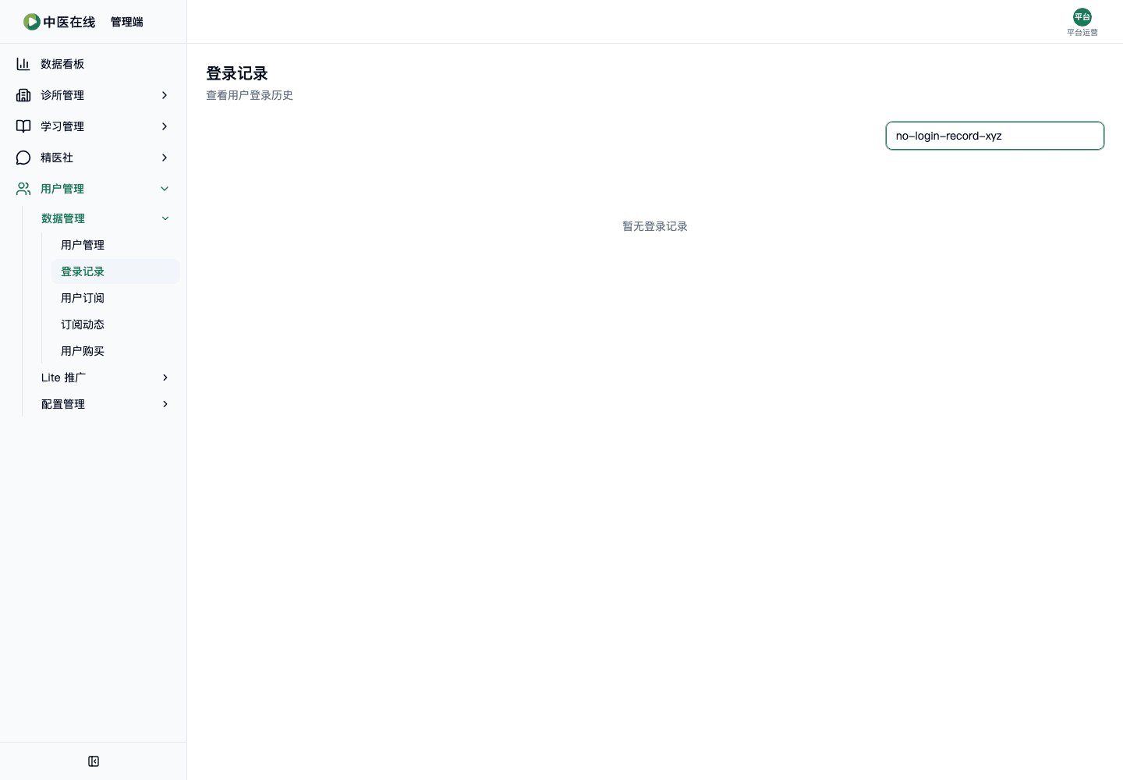Expand the Lite 推广 chevron
This screenshot has height=780, width=1123.
click(165, 378)
